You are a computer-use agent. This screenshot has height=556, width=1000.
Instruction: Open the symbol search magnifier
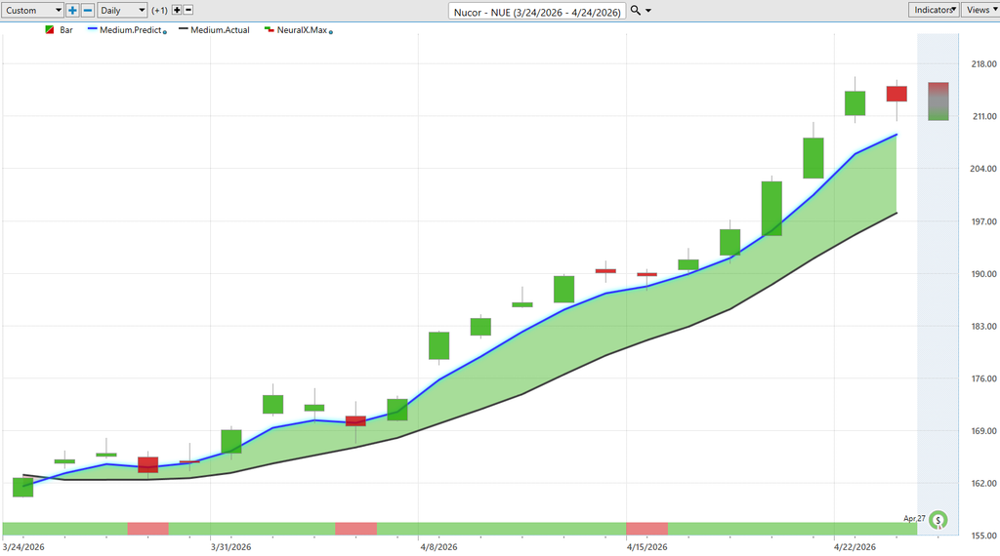[636, 10]
